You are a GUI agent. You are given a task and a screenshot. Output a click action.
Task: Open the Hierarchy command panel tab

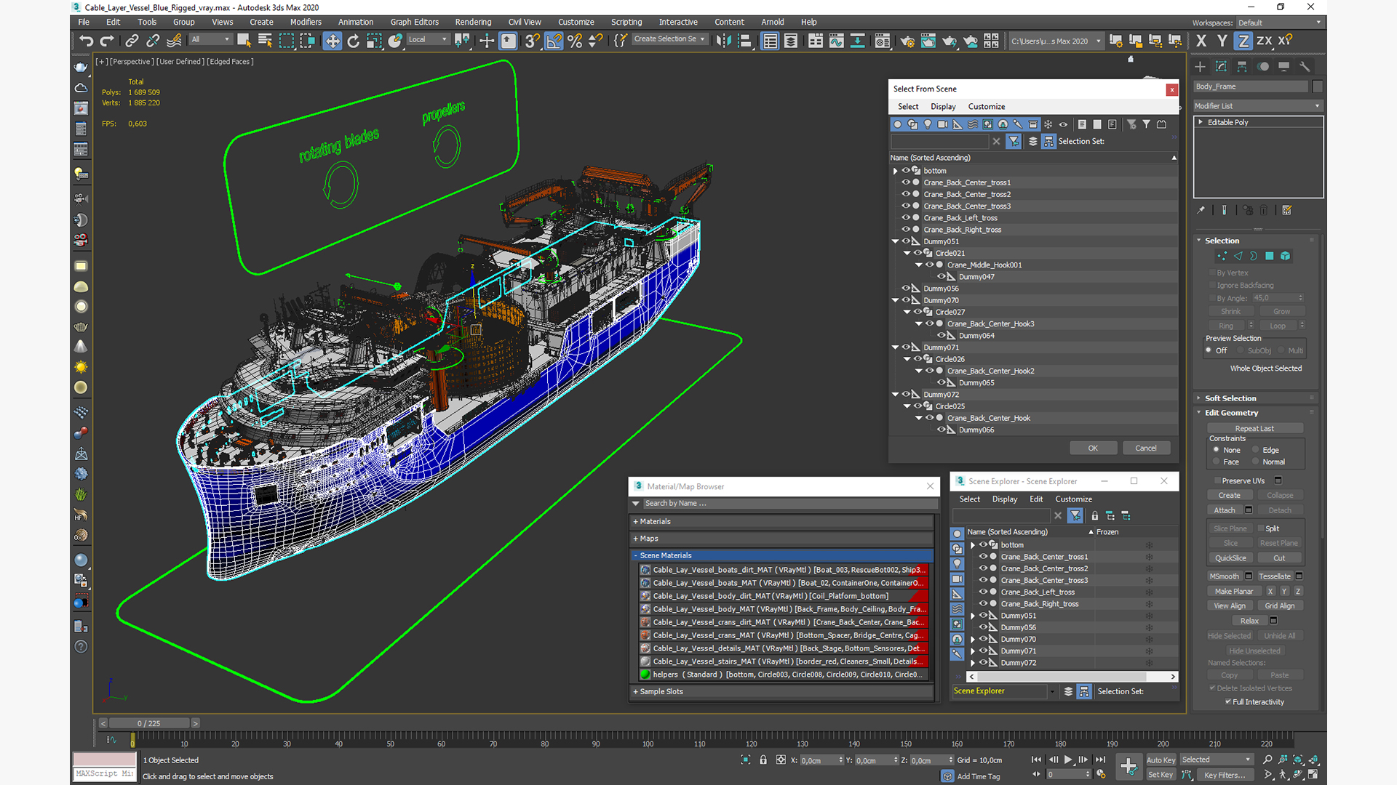pos(1242,66)
